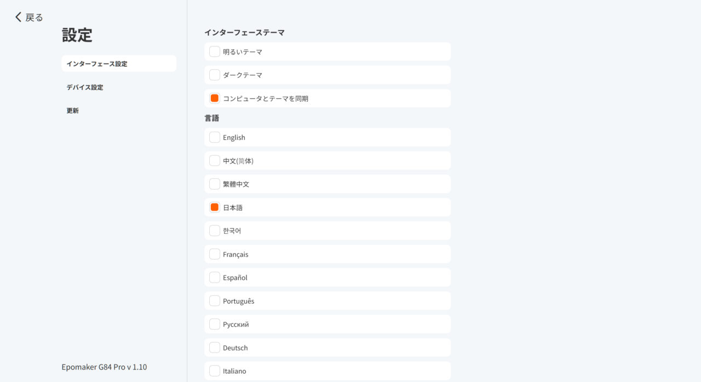Select Deutsch as interface language
Screen dimensions: 701x382
tap(215, 348)
